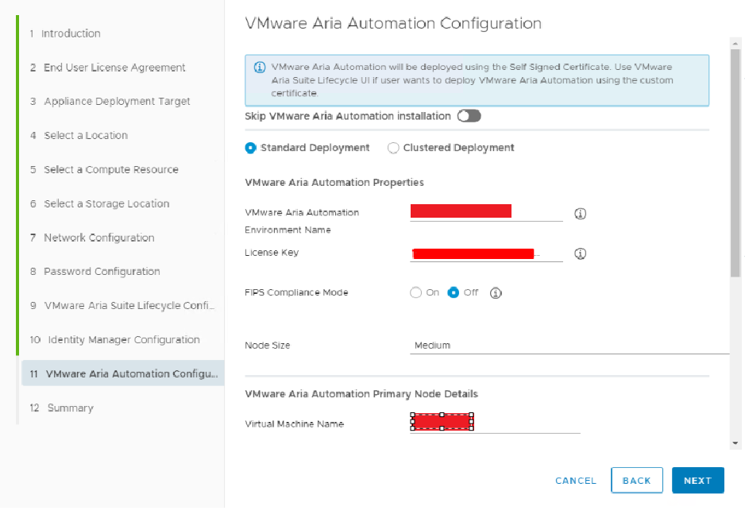Click the Node Size label
The width and height of the screenshot is (745, 522).
[x=267, y=346]
